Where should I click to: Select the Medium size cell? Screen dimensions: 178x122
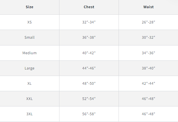[29, 53]
